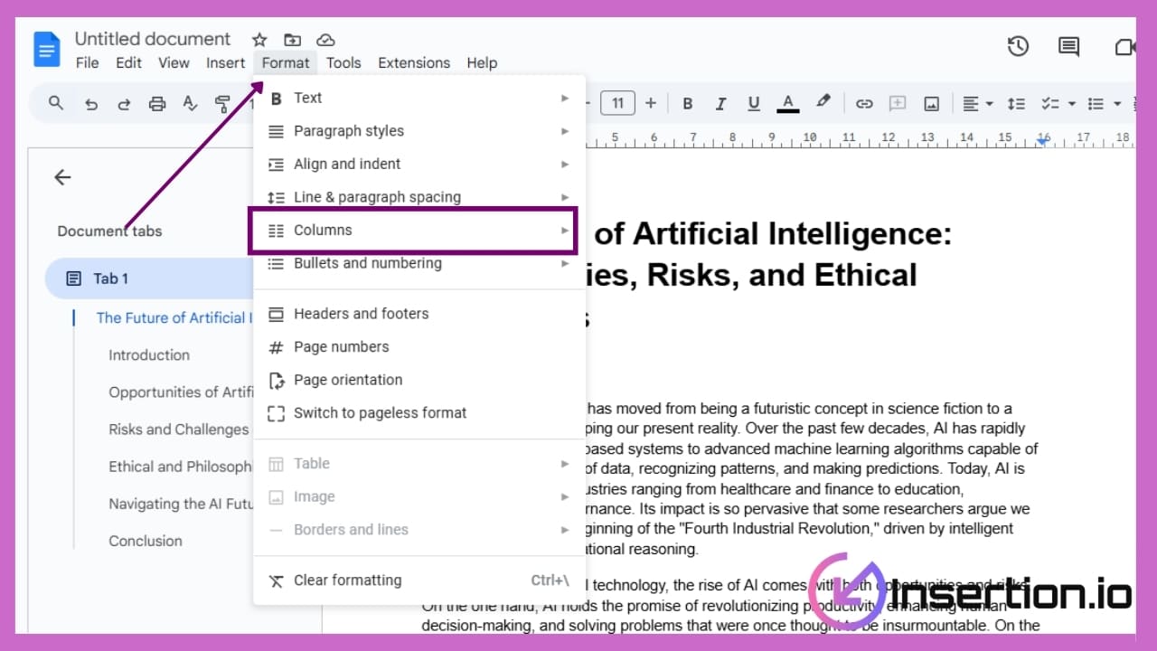The image size is (1157, 651).
Task: Expand the Columns submenu
Action: 412,231
